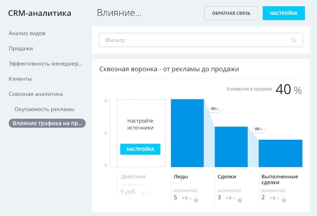Click the 60% conversion label

pos(215,109)
